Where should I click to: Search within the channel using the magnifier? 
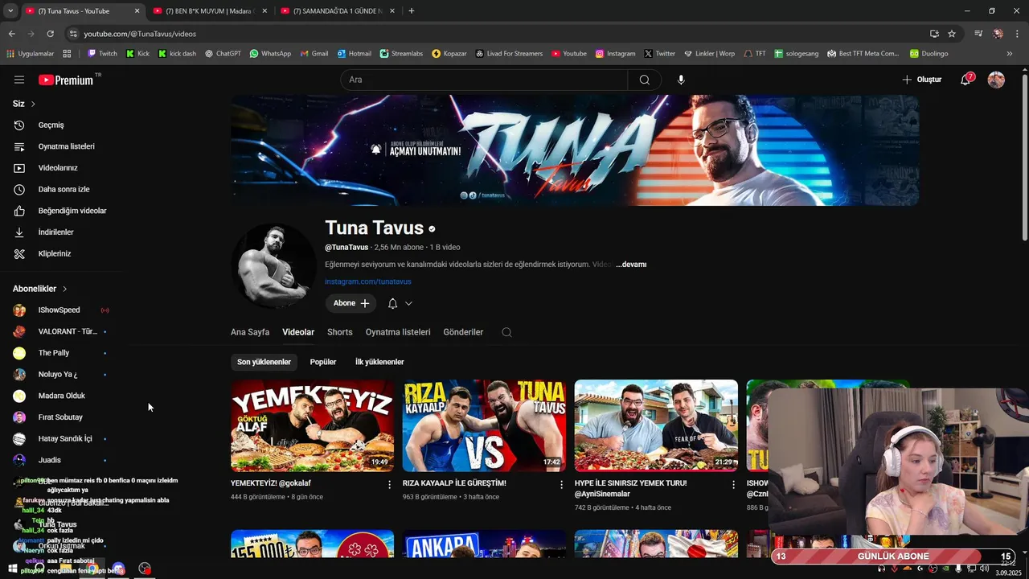click(506, 332)
